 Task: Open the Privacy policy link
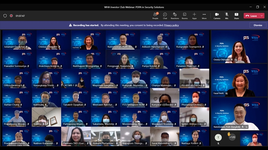[171, 25]
